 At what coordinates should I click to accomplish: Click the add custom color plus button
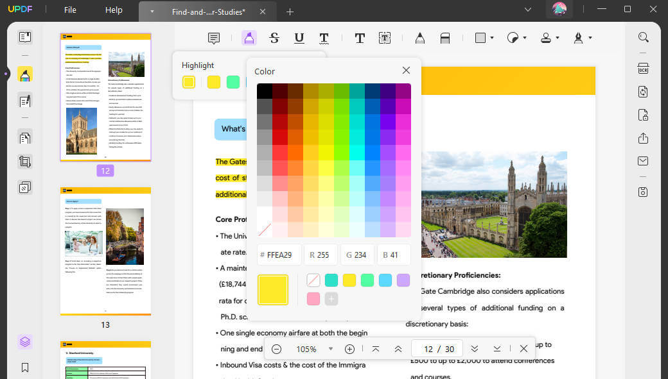point(331,299)
